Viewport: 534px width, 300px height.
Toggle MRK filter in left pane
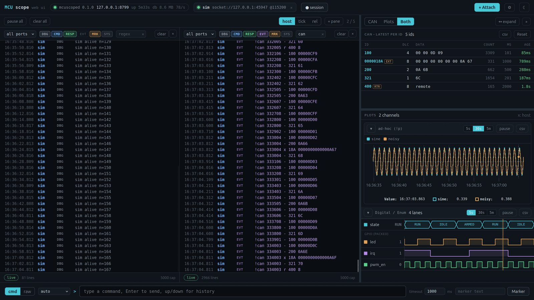(95, 34)
